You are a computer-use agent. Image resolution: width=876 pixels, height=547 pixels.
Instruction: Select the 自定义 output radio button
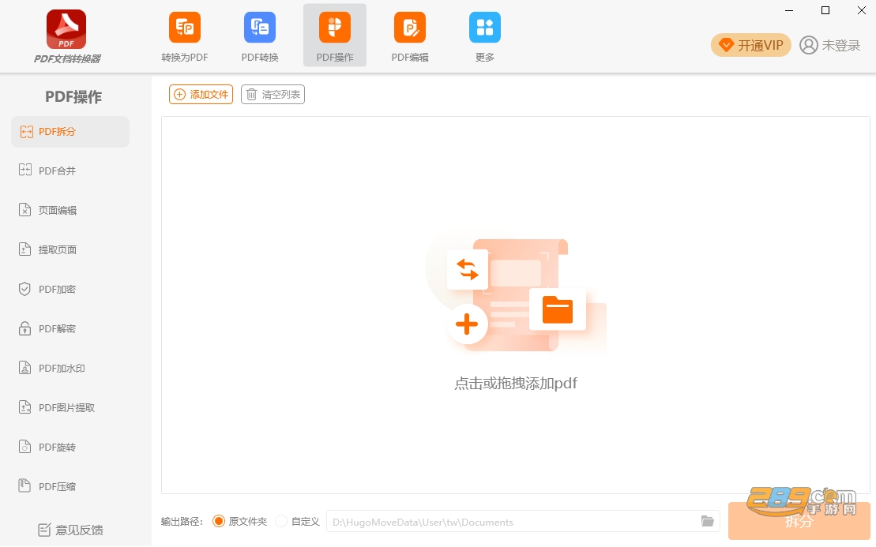(281, 521)
